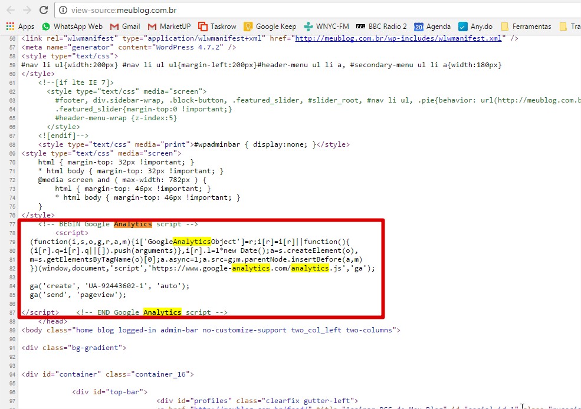The image size is (581, 409).
Task: Open the Gmail bookmark icon
Action: [x=114, y=27]
